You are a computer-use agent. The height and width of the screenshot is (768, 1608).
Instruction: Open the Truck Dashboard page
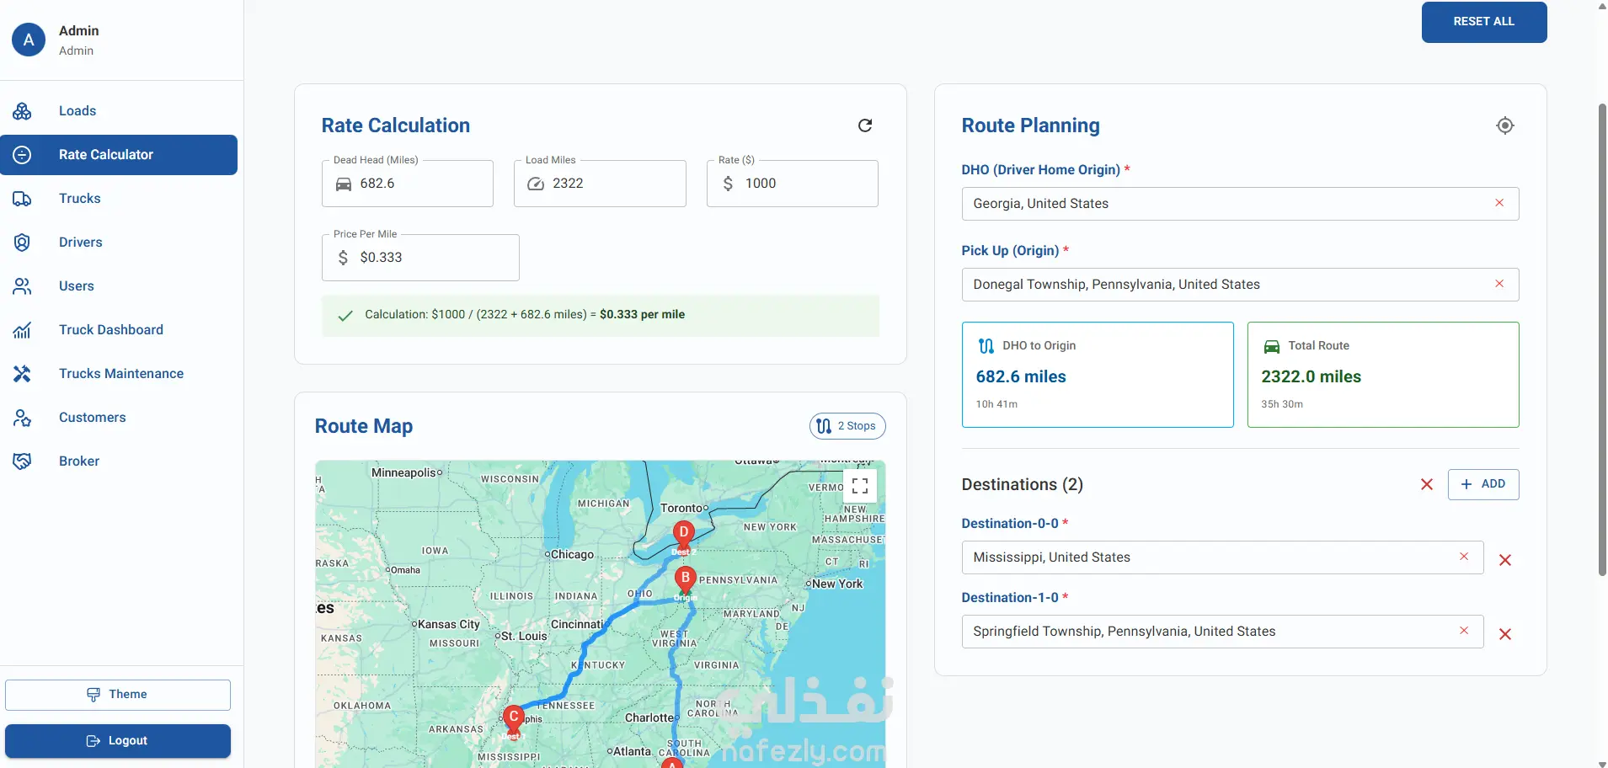point(111,330)
